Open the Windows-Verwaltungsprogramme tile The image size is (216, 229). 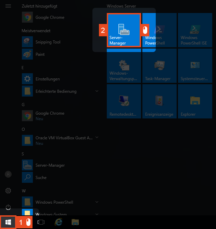124,66
